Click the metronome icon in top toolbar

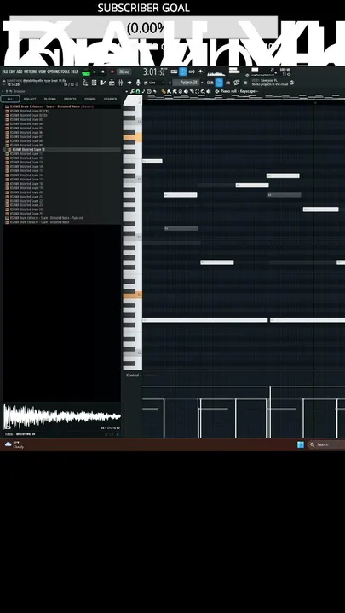[x=201, y=72]
